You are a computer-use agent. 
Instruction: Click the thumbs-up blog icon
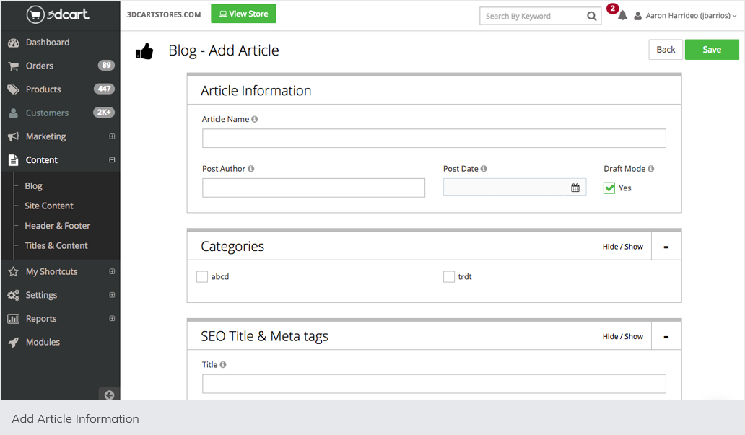(x=144, y=51)
